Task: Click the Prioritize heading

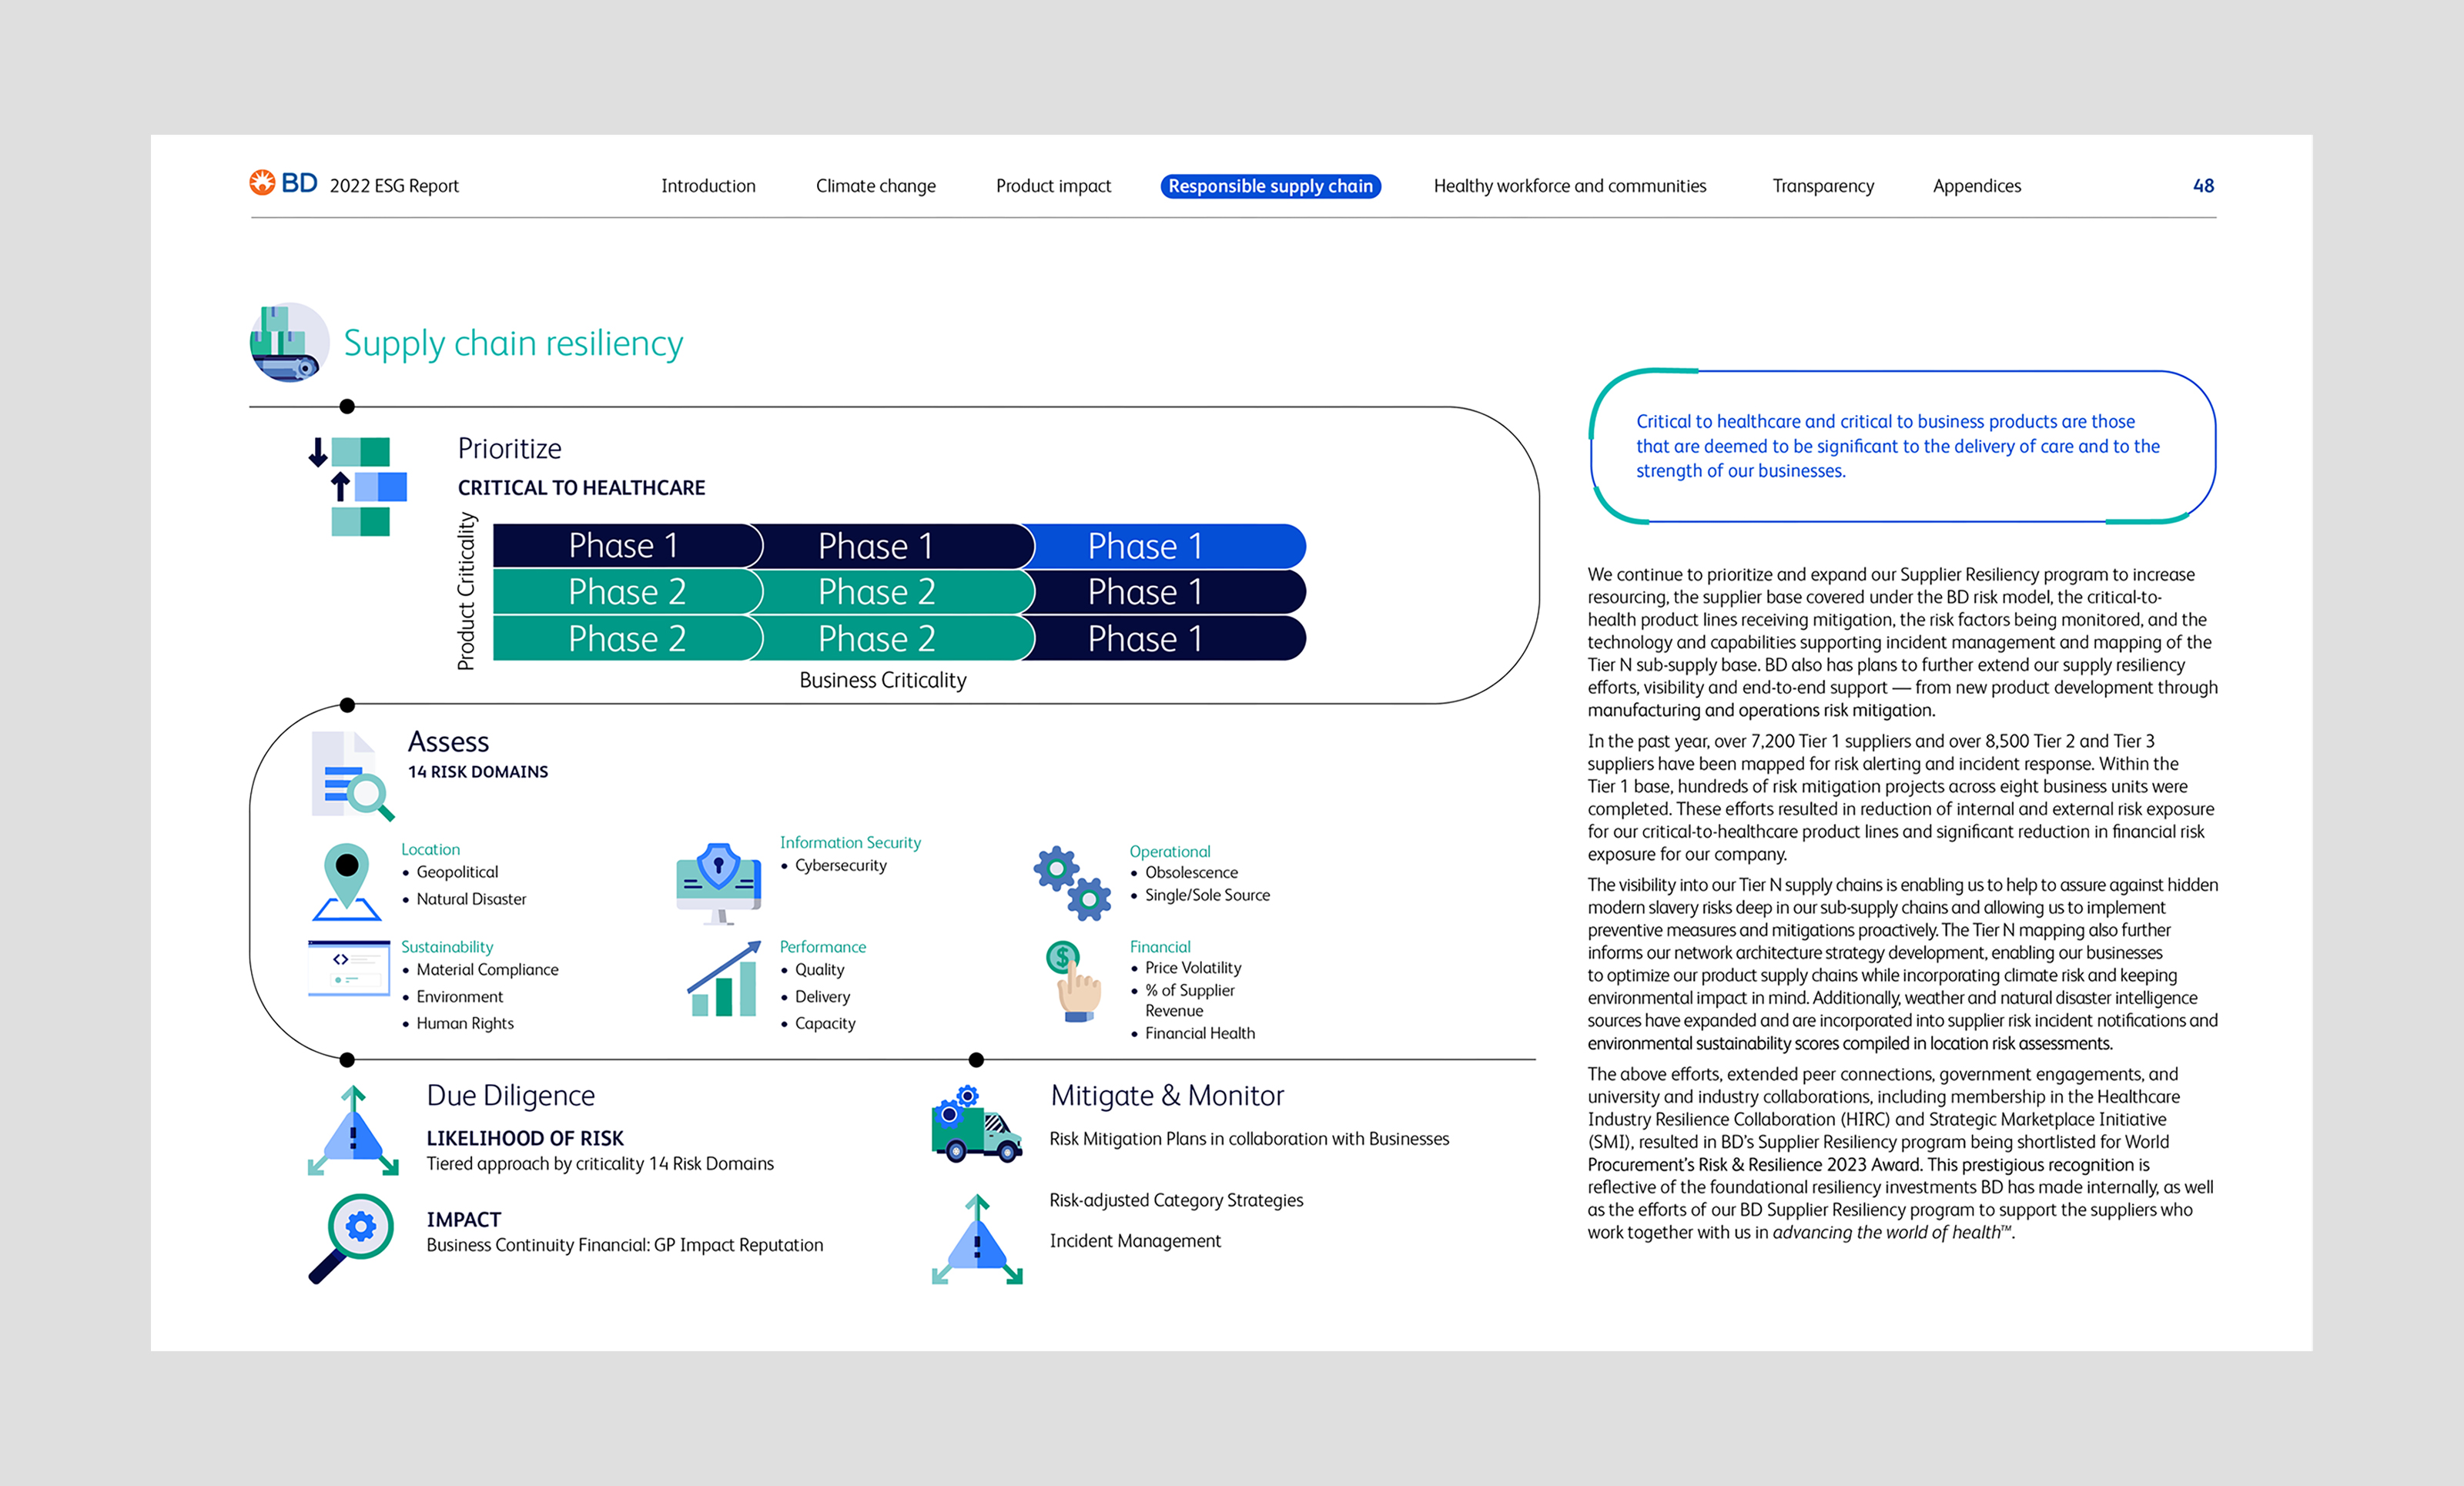Action: point(510,448)
